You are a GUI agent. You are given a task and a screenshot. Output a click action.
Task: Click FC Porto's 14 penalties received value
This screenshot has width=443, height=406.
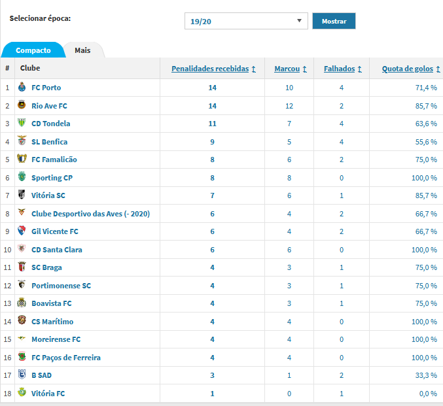[213, 88]
